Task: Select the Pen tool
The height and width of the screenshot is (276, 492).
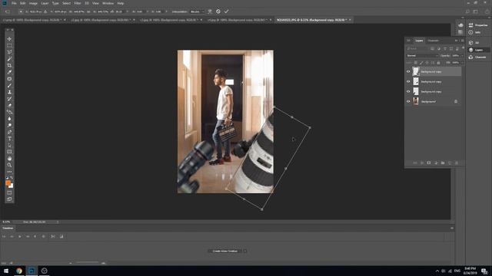Action: [x=9, y=132]
